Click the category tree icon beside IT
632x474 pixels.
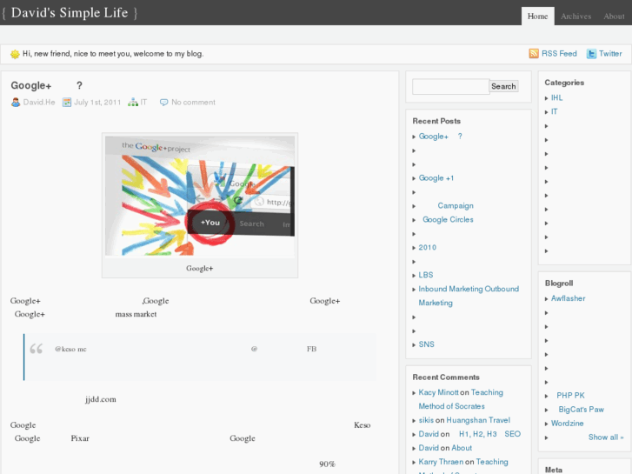click(x=133, y=103)
